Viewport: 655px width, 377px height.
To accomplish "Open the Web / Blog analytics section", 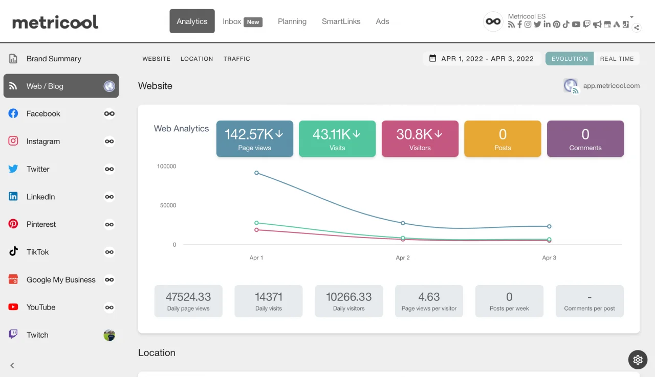I will [x=45, y=86].
